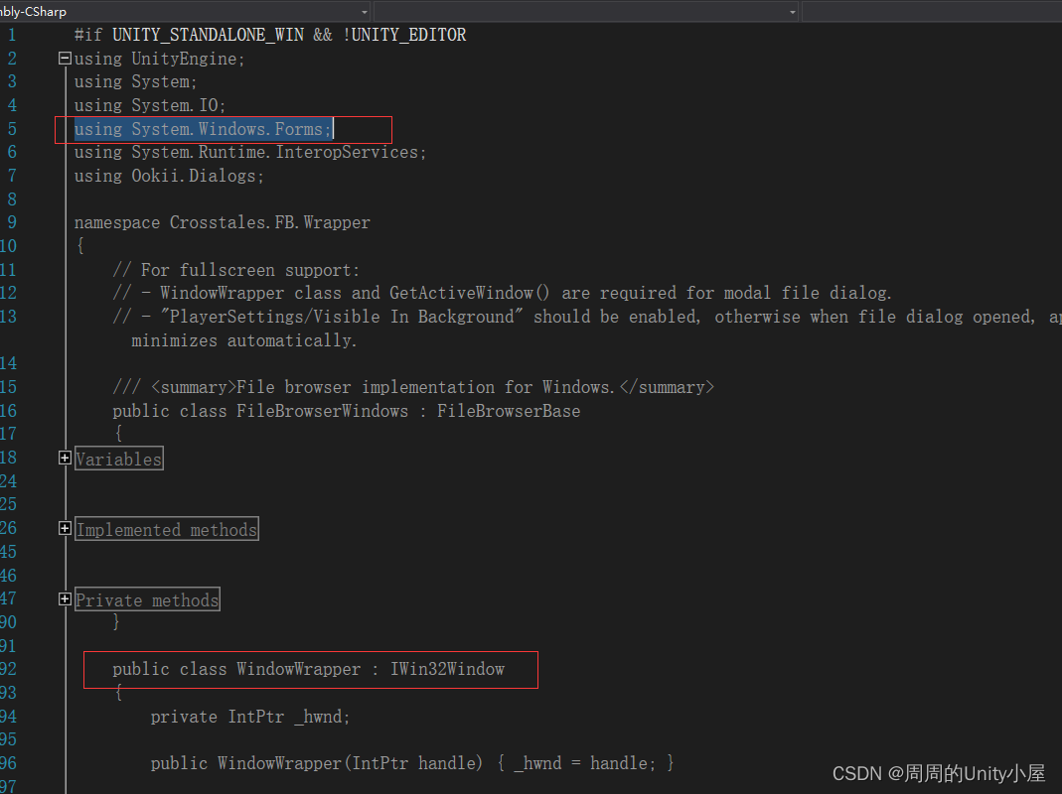This screenshot has height=794, width=1062.
Task: Place cursor on using Ookii.Dialogs line
Action: click(168, 175)
